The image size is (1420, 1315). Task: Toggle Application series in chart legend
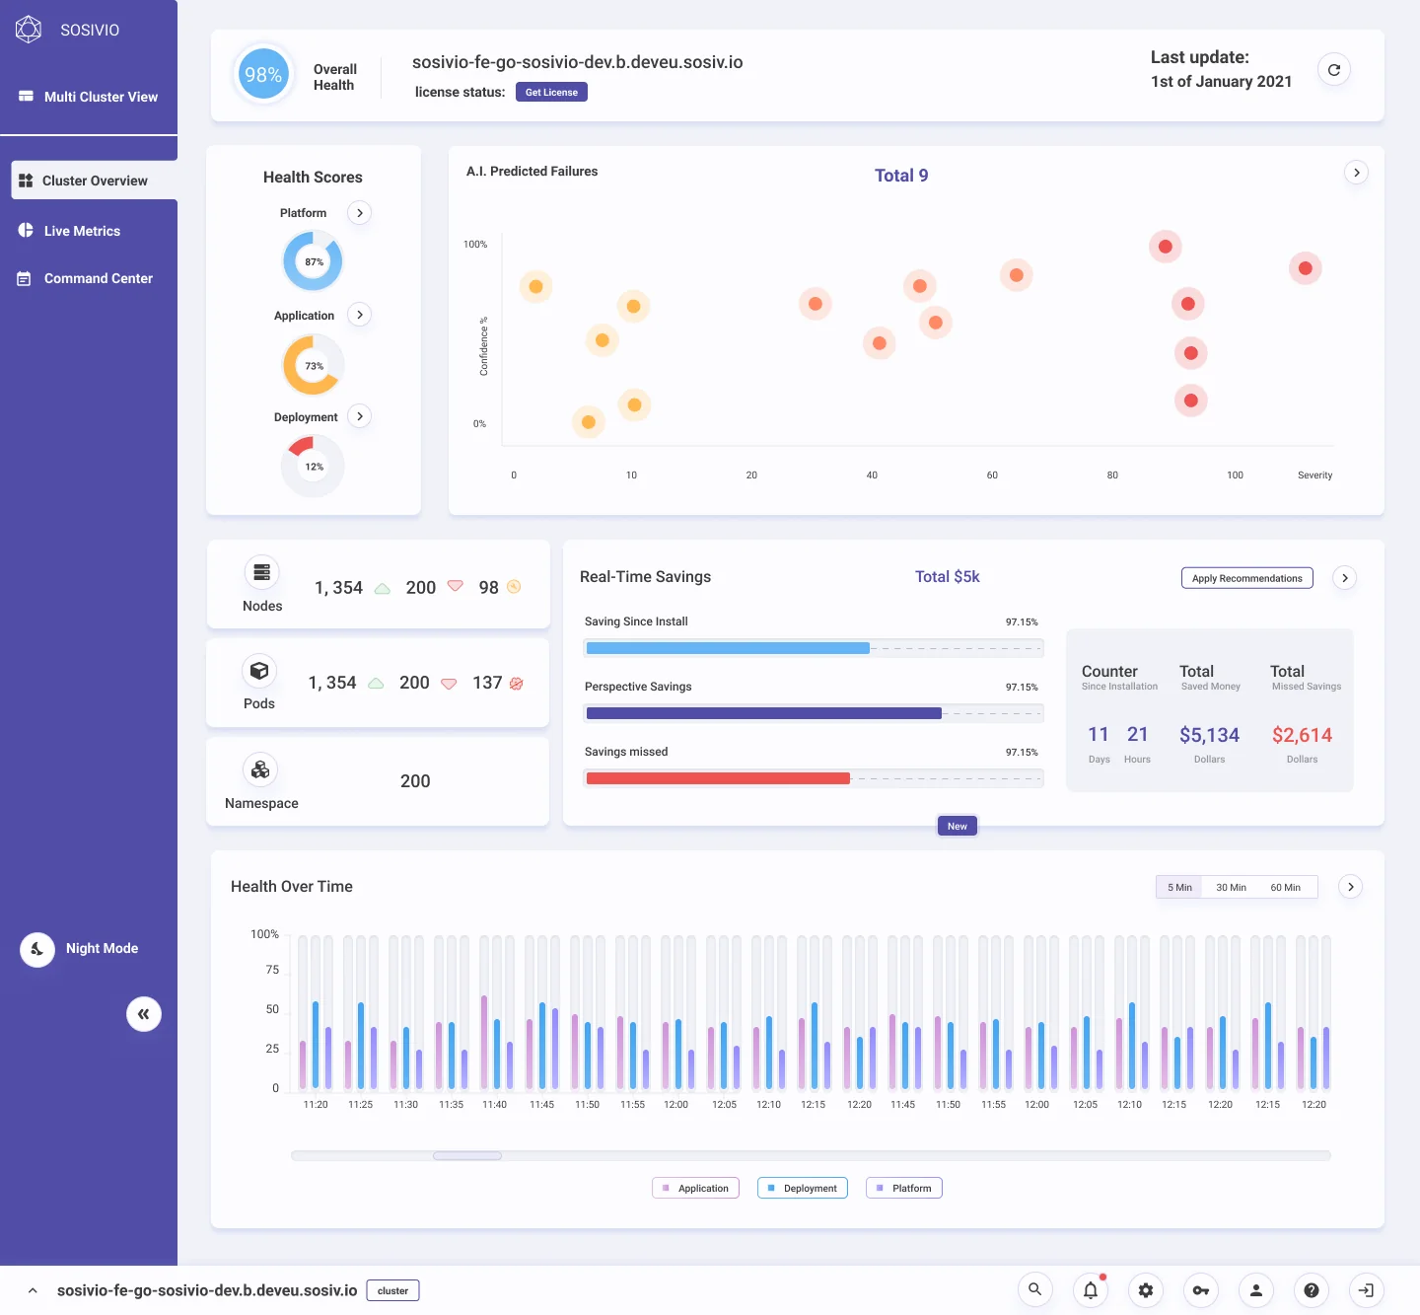coord(695,1188)
